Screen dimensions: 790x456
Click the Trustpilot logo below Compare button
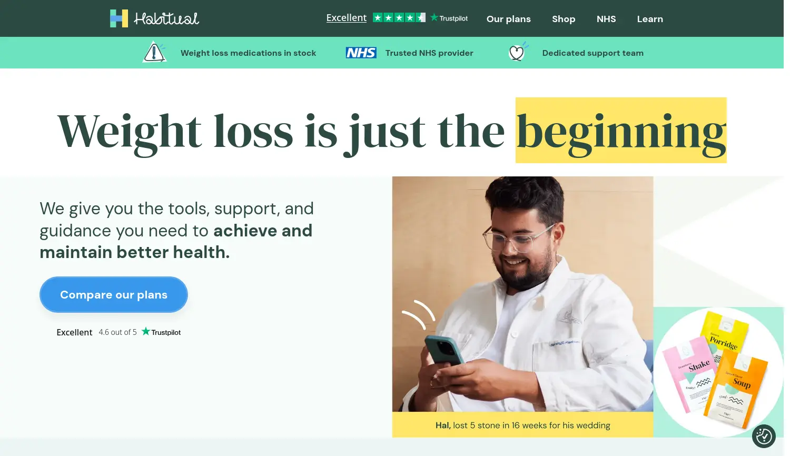click(161, 332)
